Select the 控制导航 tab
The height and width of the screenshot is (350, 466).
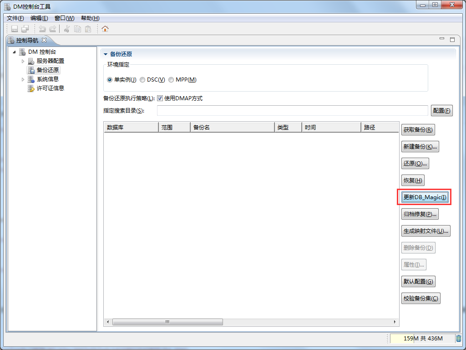(x=27, y=40)
